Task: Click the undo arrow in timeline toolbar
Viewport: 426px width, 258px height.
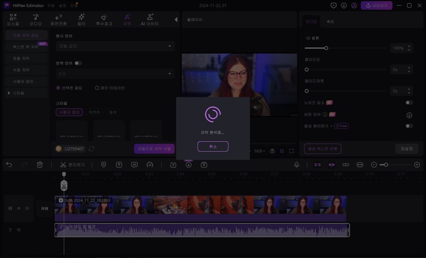Action: point(9,165)
